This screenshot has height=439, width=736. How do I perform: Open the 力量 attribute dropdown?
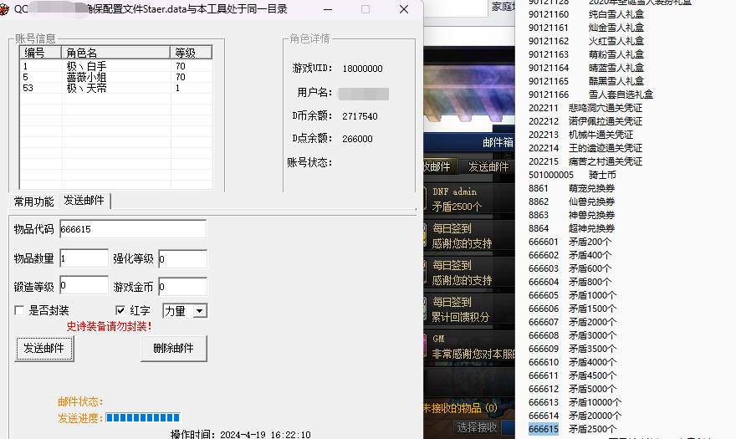199,310
